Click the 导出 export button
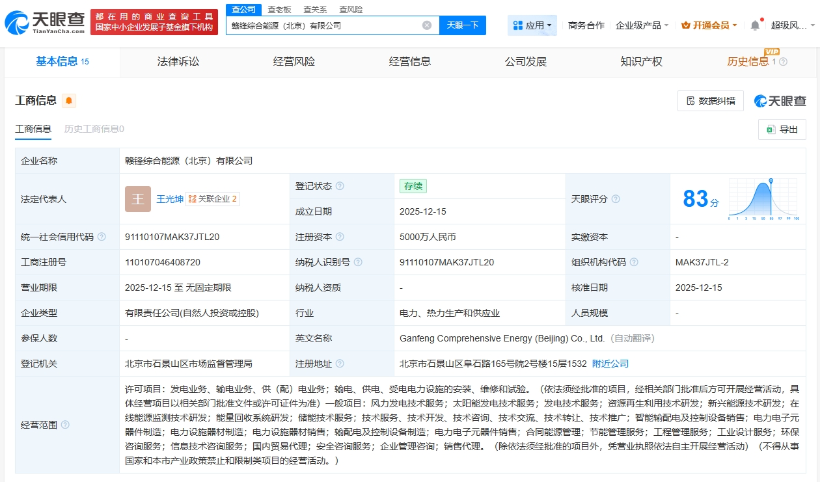820x482 pixels. coord(782,129)
